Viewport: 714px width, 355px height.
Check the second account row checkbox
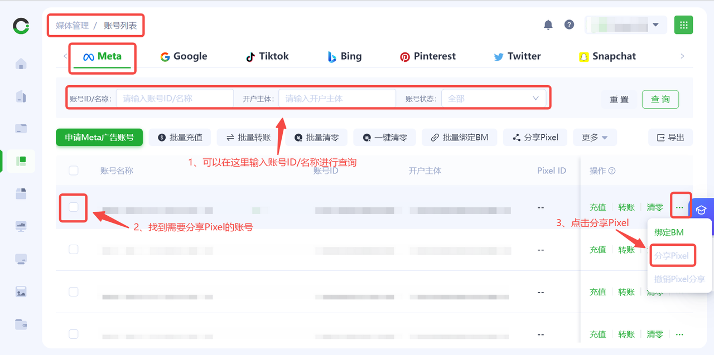click(74, 250)
